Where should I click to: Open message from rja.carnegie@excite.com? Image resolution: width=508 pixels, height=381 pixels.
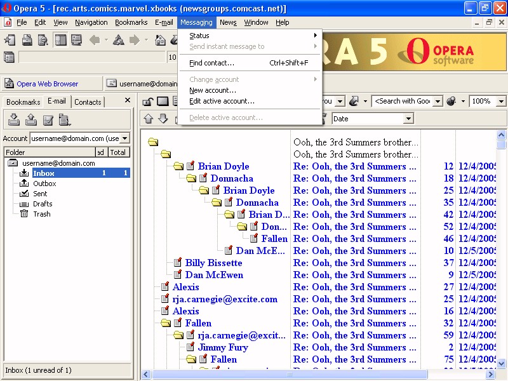point(225,299)
